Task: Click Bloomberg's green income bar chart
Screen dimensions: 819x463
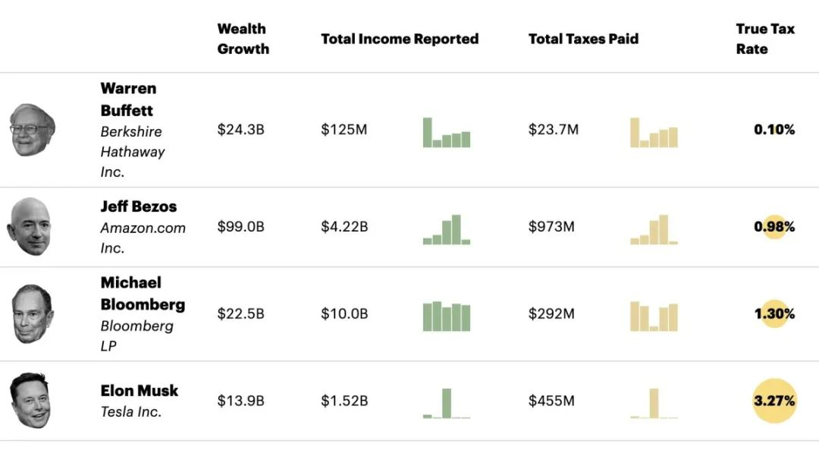Action: 447,317
